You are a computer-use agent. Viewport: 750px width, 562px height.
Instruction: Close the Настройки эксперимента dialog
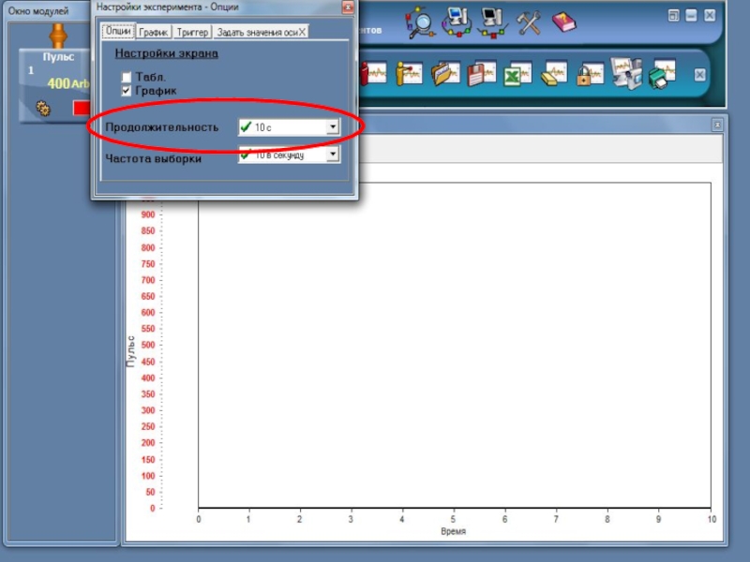348,7
